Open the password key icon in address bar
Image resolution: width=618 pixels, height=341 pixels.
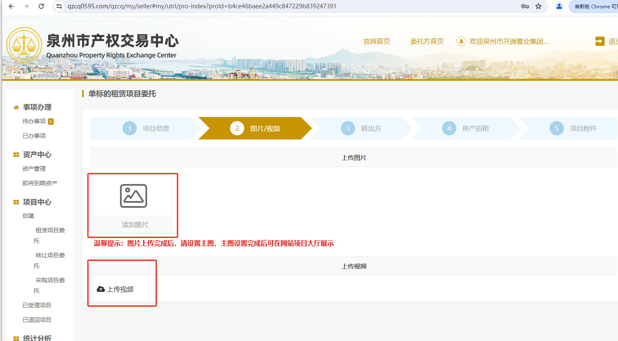pos(525,6)
